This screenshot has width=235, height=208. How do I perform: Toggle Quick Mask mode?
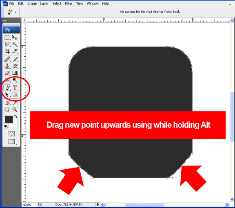coord(11,134)
